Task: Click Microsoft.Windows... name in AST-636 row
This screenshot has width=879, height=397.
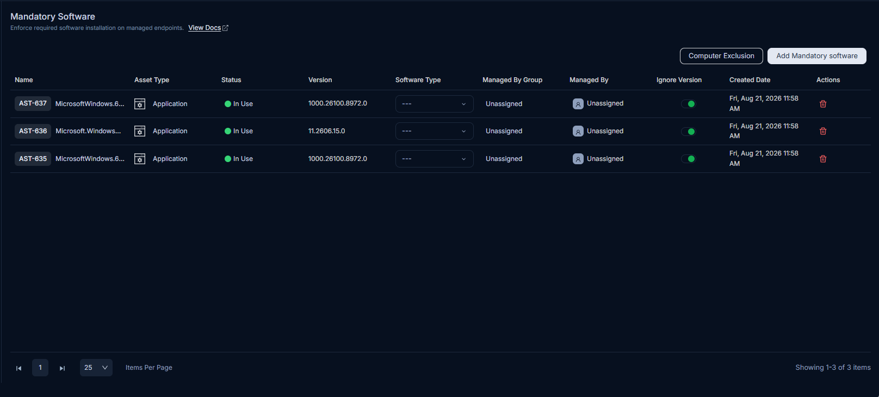Action: [x=88, y=131]
